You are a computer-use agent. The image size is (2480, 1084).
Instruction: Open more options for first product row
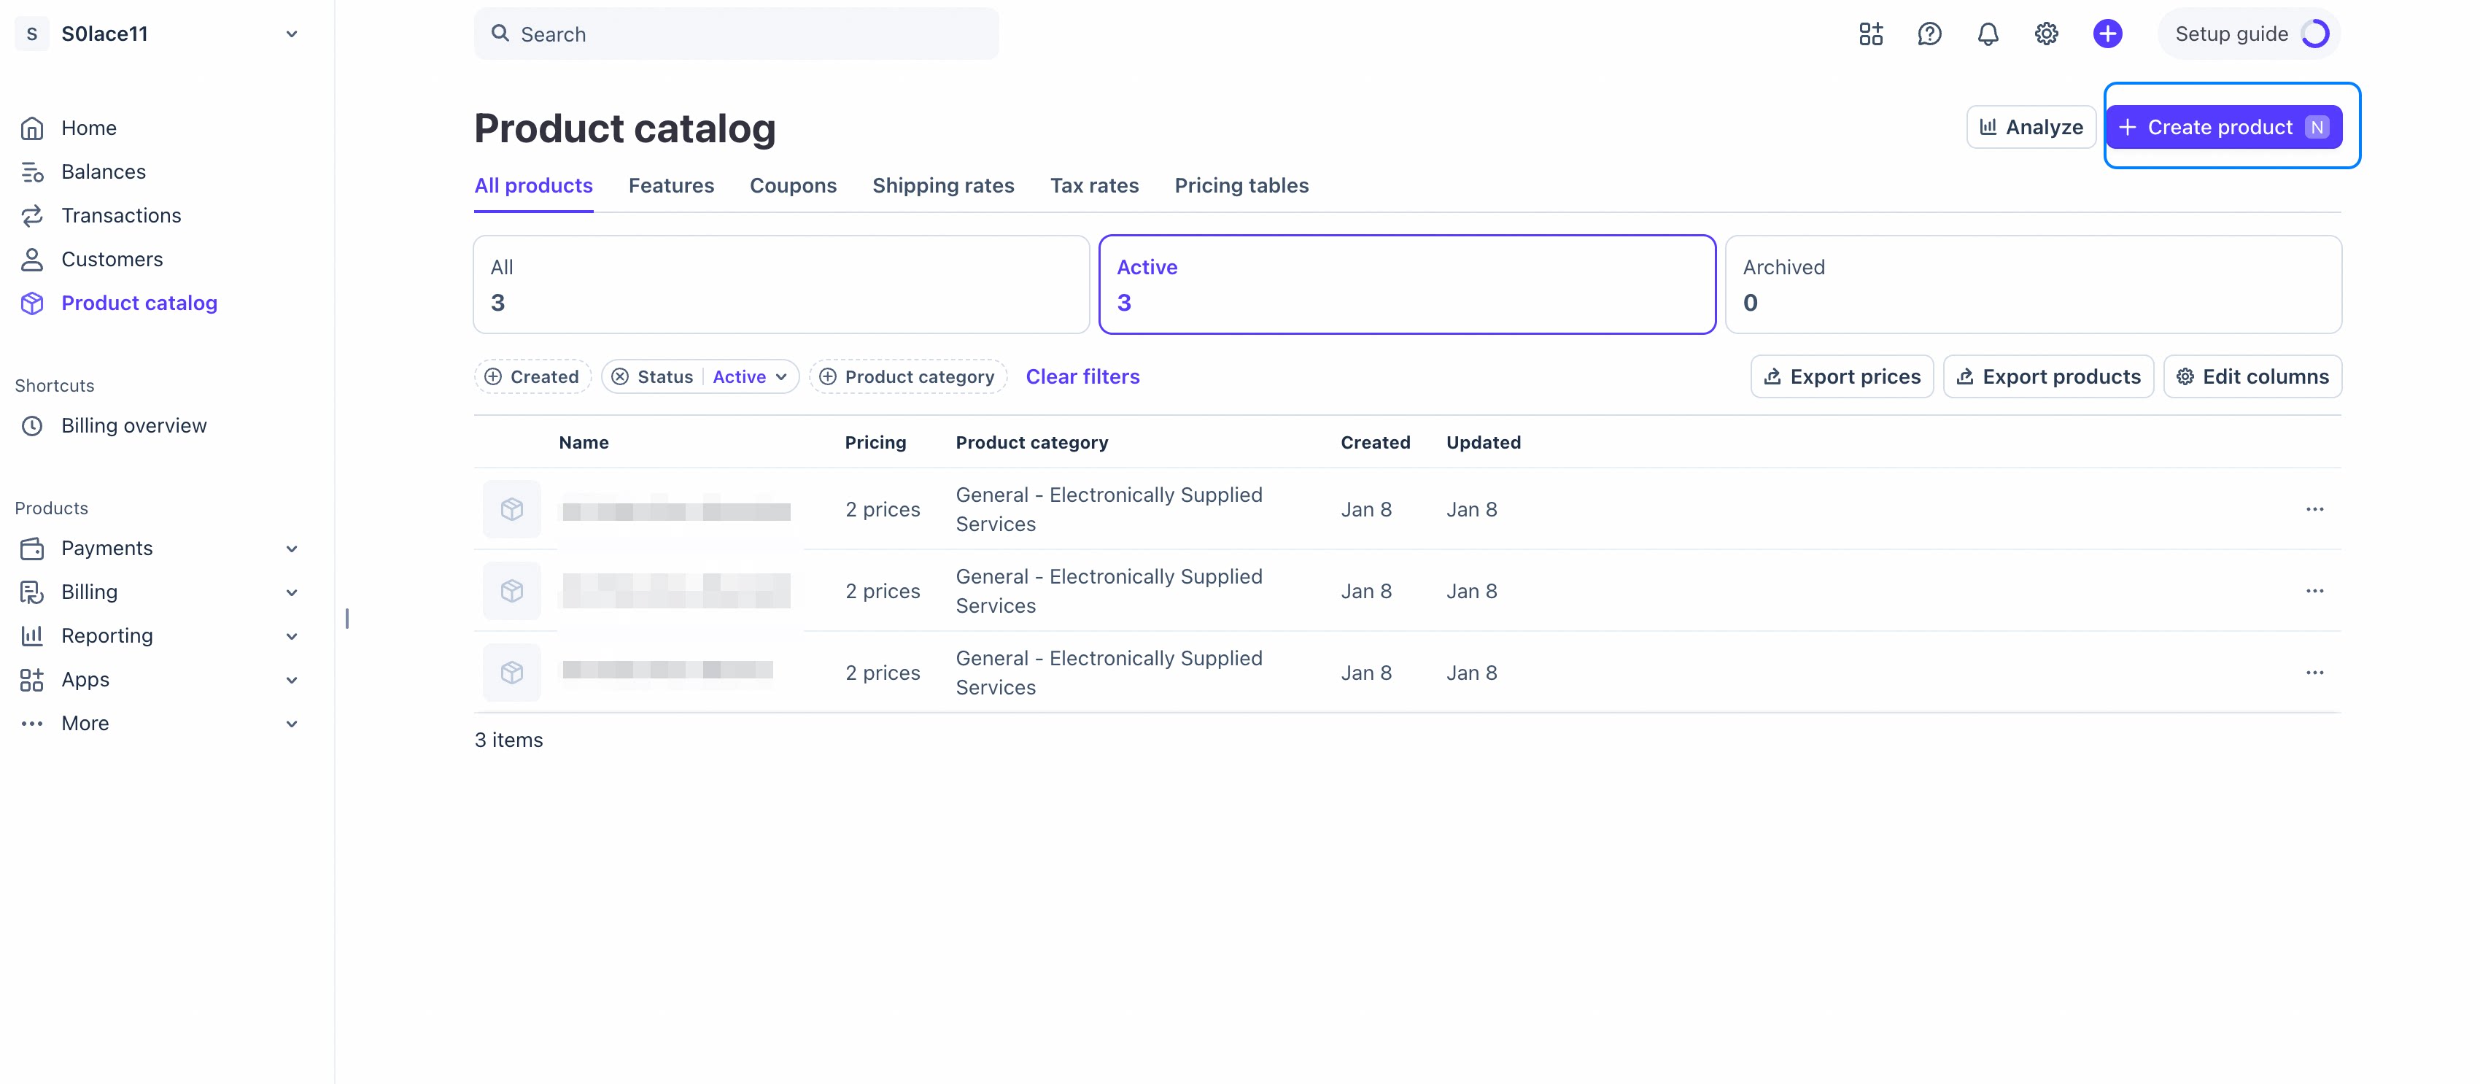point(2314,509)
